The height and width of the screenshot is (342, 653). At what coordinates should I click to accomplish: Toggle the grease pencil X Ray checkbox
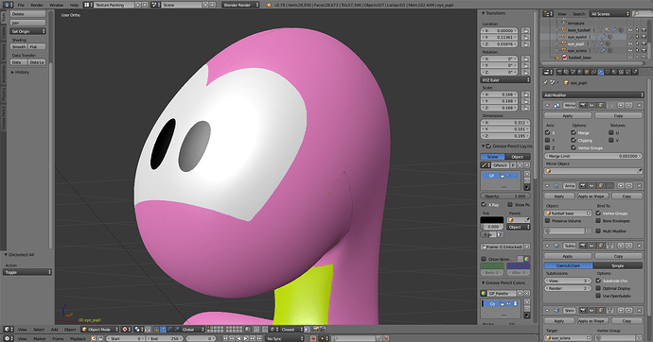coord(484,204)
